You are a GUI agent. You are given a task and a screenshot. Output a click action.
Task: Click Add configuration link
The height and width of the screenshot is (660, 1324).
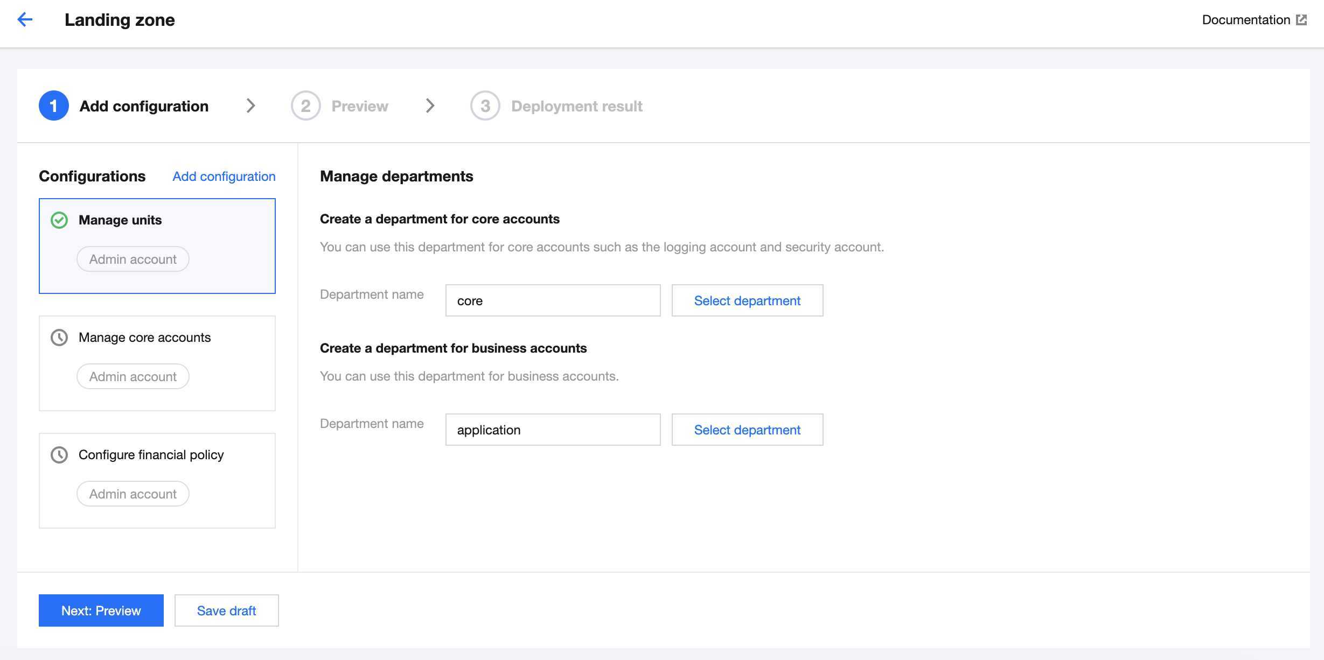click(224, 177)
